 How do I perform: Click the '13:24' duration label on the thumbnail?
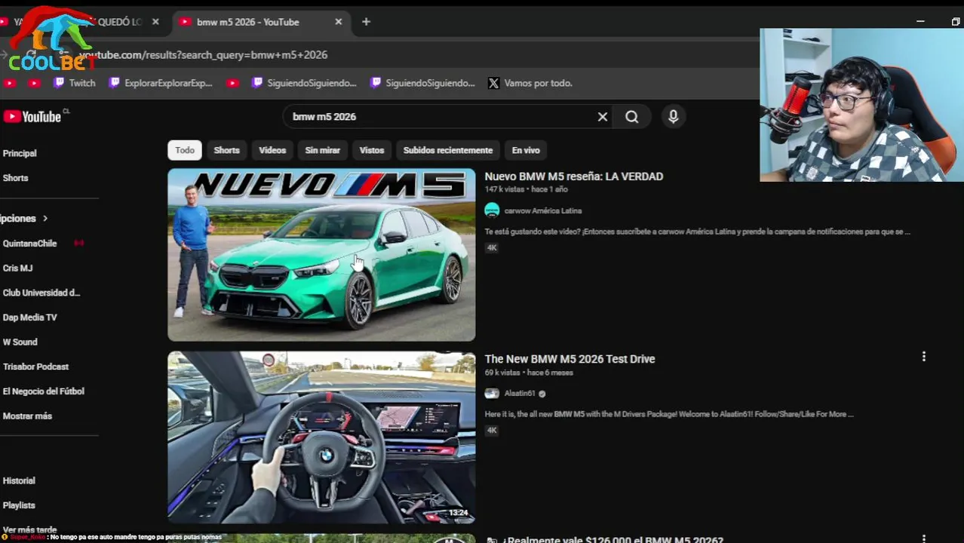pos(458,513)
